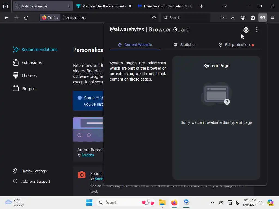Click the Firefox taskbar icon

174,202
